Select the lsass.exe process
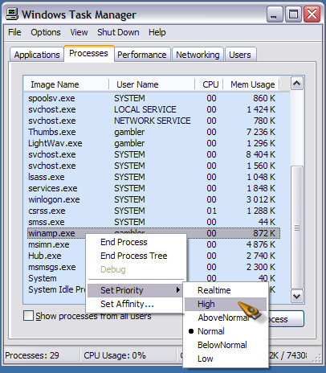This screenshot has width=326, height=373. (x=153, y=177)
